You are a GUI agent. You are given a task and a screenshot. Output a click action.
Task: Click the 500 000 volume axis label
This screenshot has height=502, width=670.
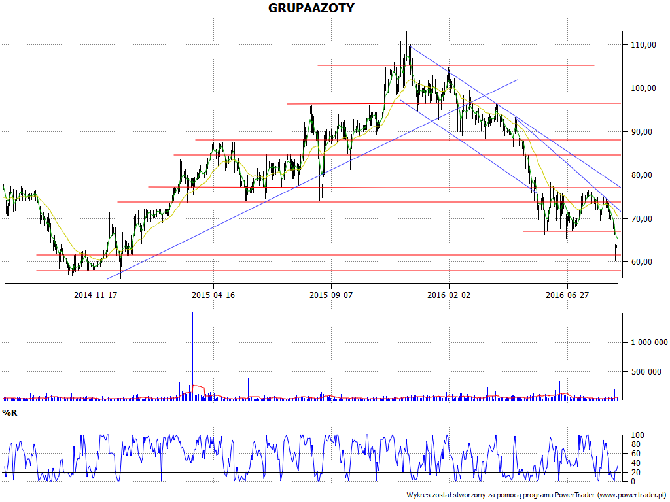[x=646, y=372]
